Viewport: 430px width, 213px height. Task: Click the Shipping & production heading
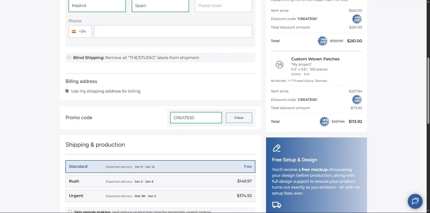(95, 145)
